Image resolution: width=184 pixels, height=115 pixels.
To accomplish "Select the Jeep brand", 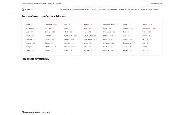I will pyautogui.click(x=85, y=28).
